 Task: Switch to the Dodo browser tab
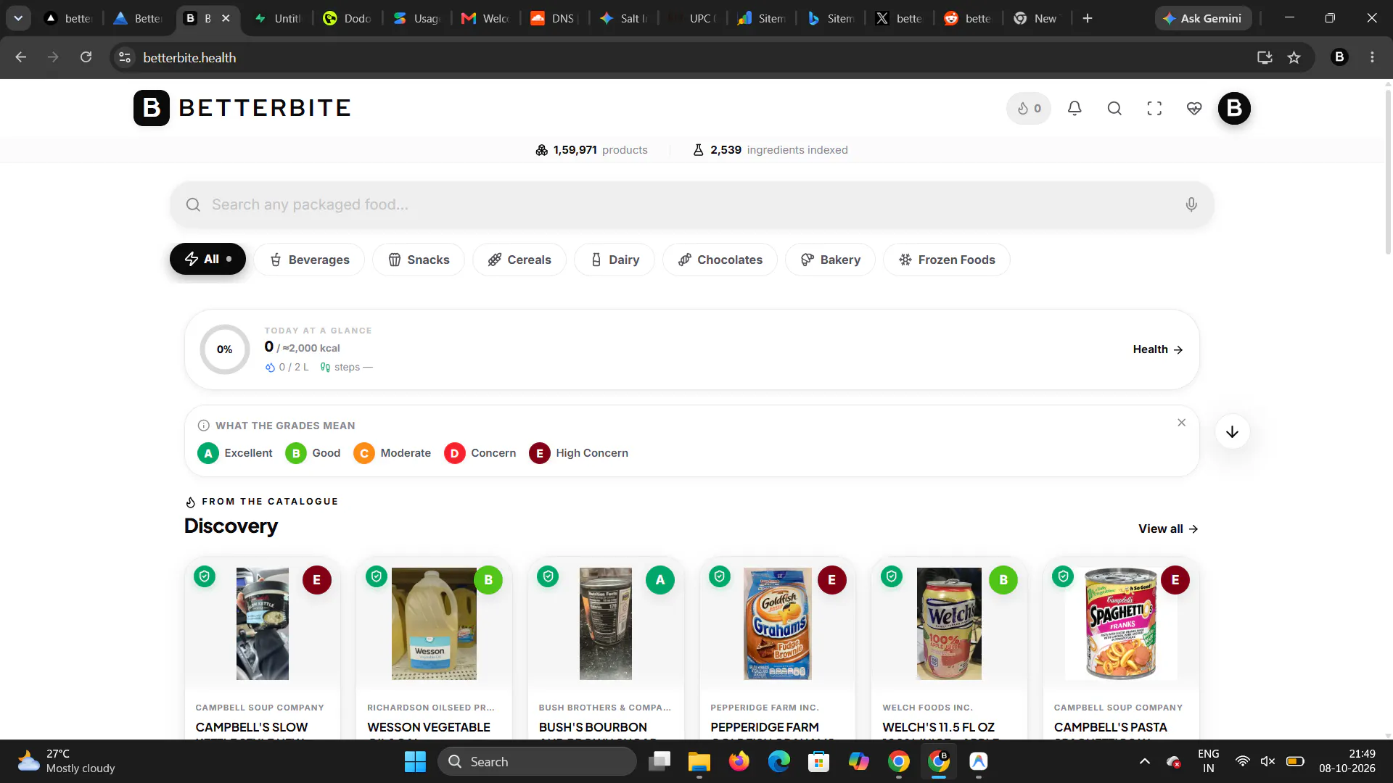click(348, 18)
